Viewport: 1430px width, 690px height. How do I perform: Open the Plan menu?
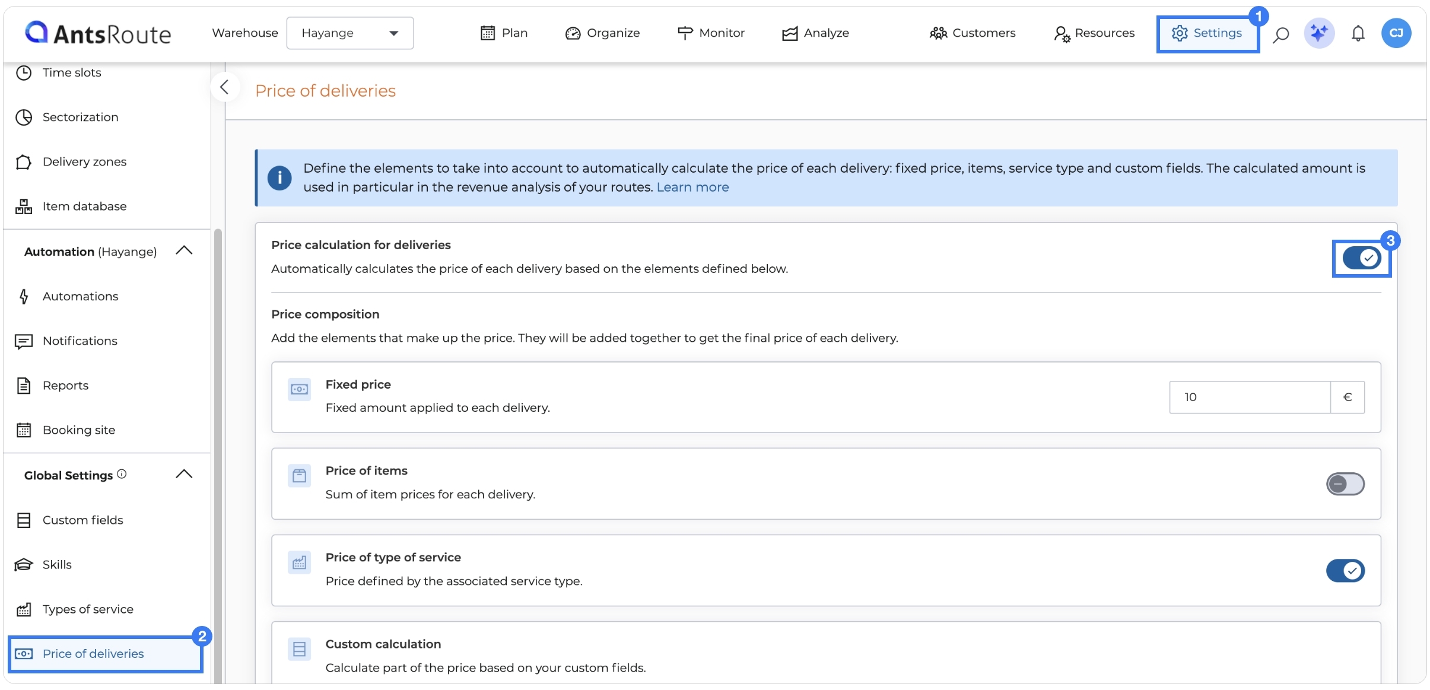(x=504, y=33)
